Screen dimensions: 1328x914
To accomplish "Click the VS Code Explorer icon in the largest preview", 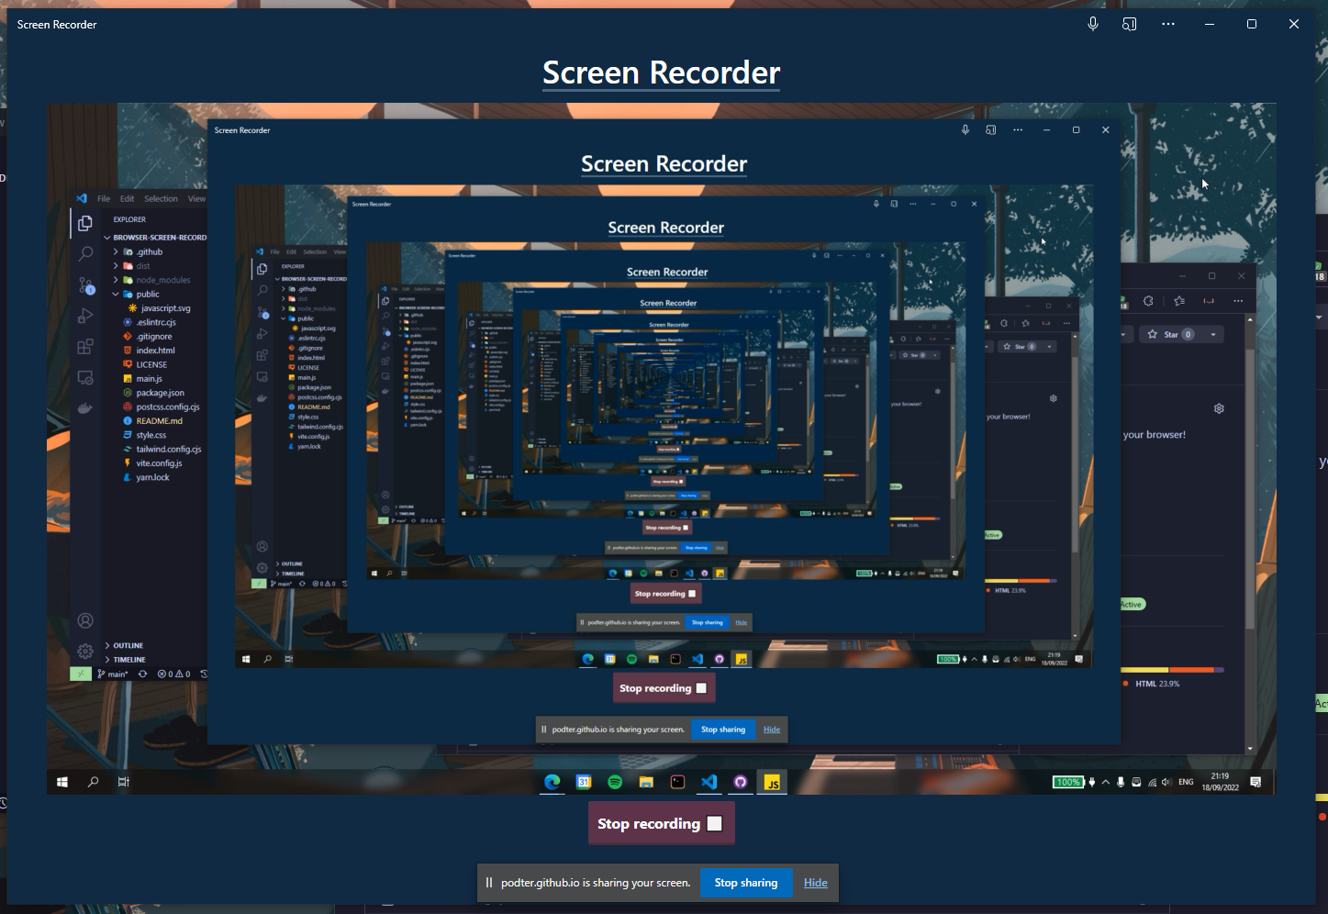I will point(85,223).
